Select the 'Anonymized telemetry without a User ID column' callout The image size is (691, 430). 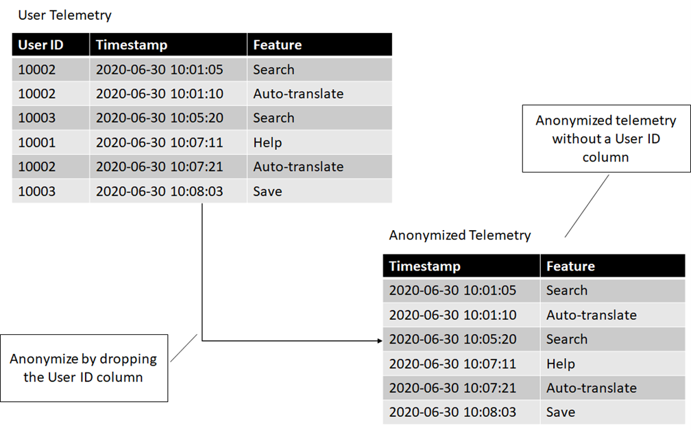point(606,138)
